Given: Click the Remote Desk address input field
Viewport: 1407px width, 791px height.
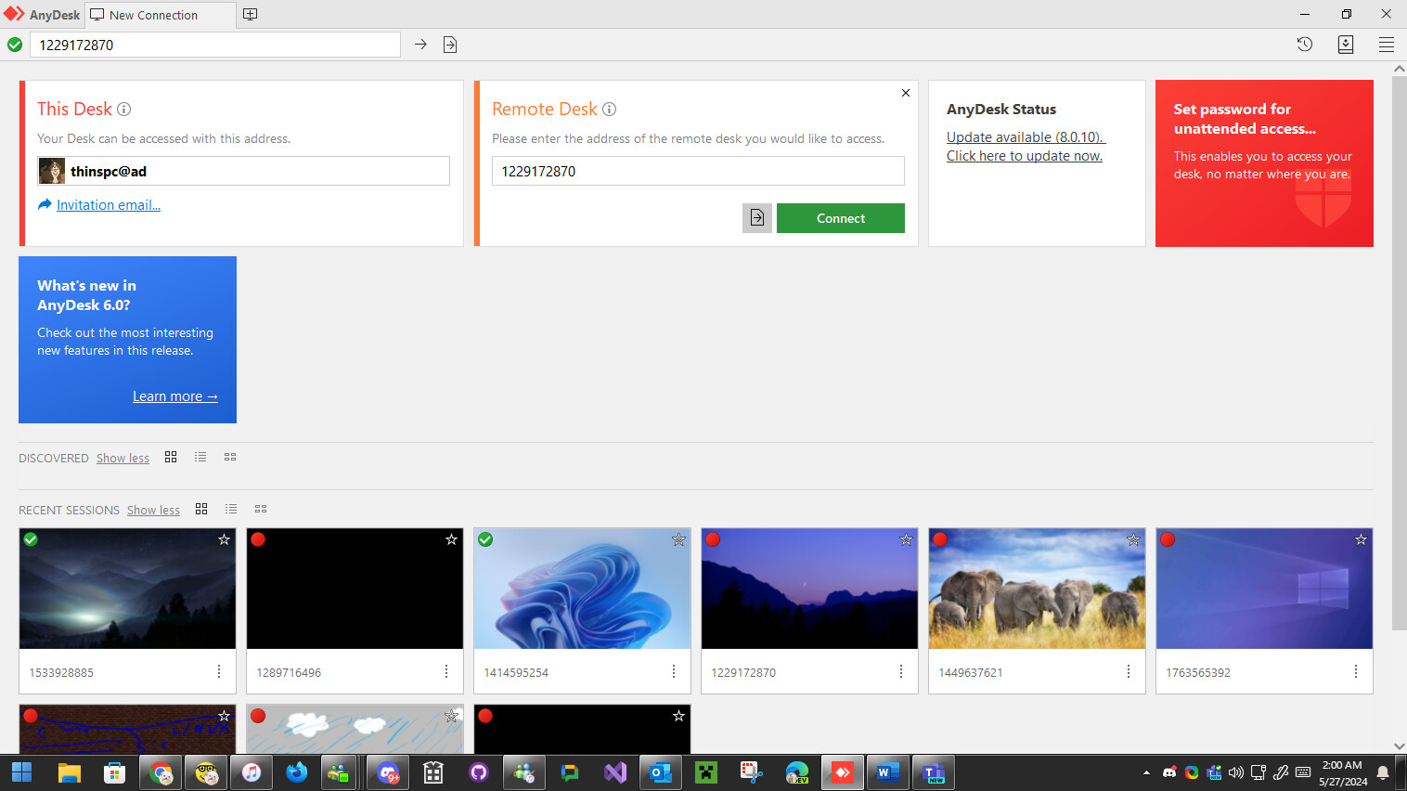Looking at the screenshot, I should 697,171.
